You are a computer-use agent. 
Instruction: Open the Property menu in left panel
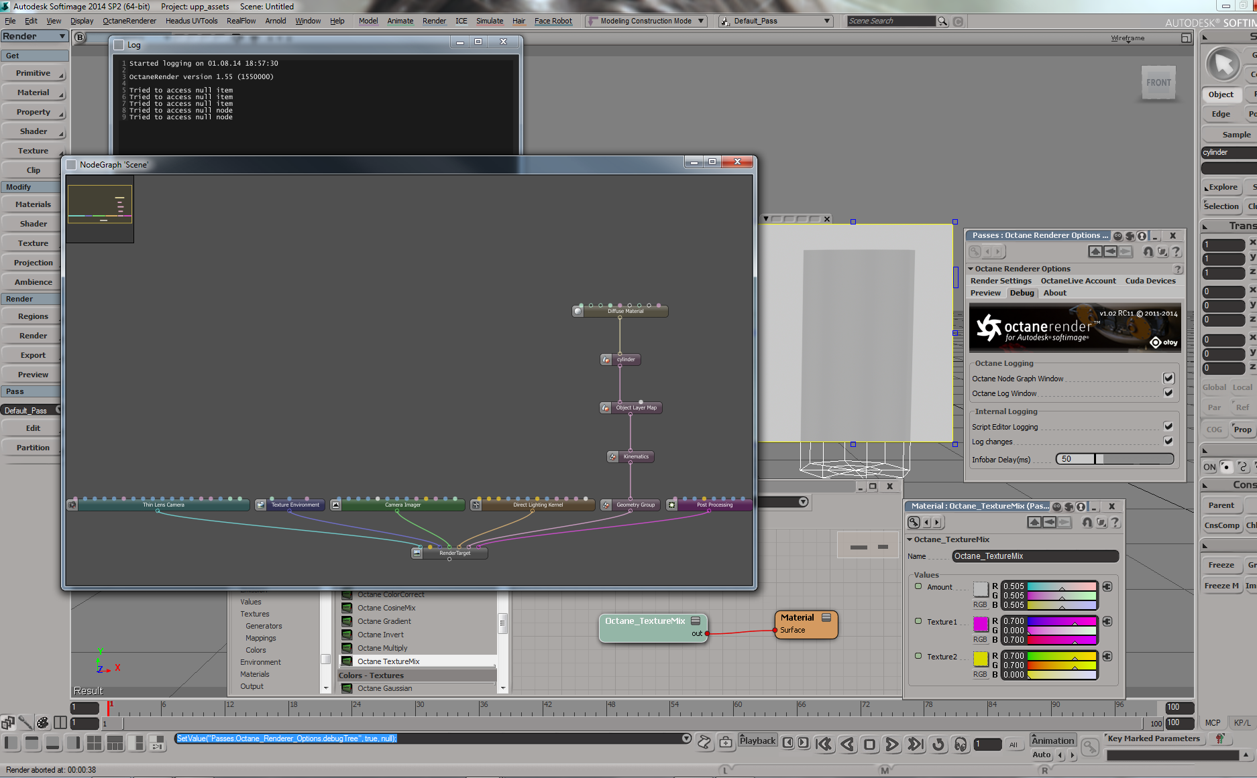[x=34, y=113]
